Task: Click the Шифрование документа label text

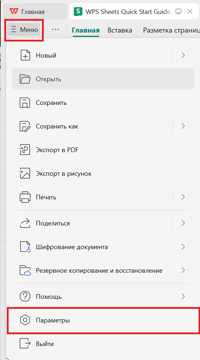Action: coord(72,247)
